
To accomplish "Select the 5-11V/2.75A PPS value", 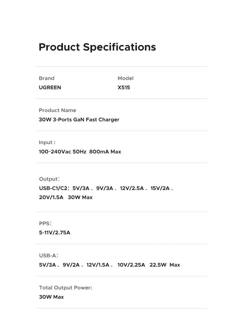I will (55, 232).
